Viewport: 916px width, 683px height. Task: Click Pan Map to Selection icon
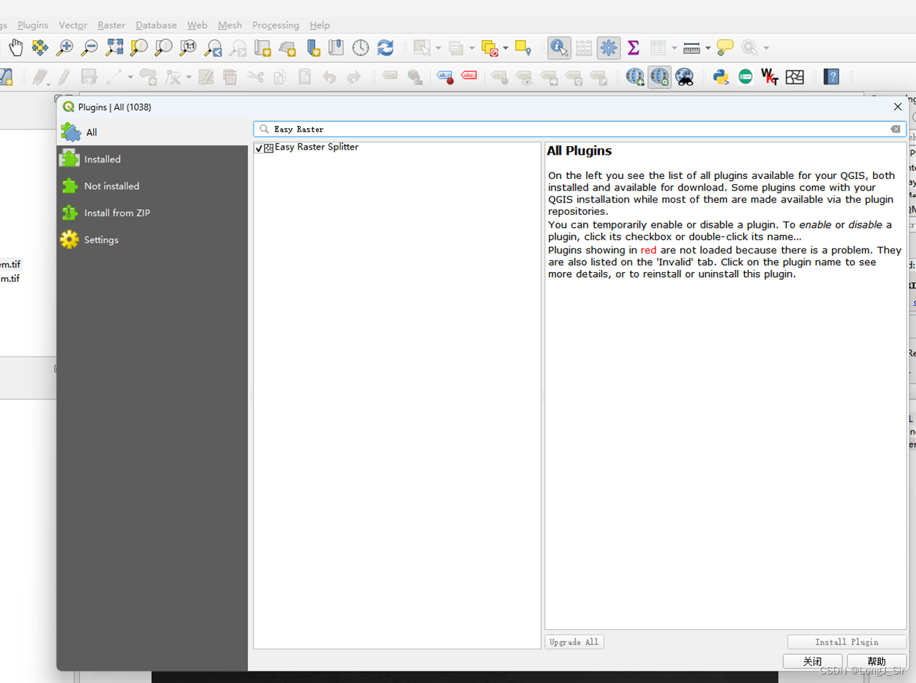point(40,48)
